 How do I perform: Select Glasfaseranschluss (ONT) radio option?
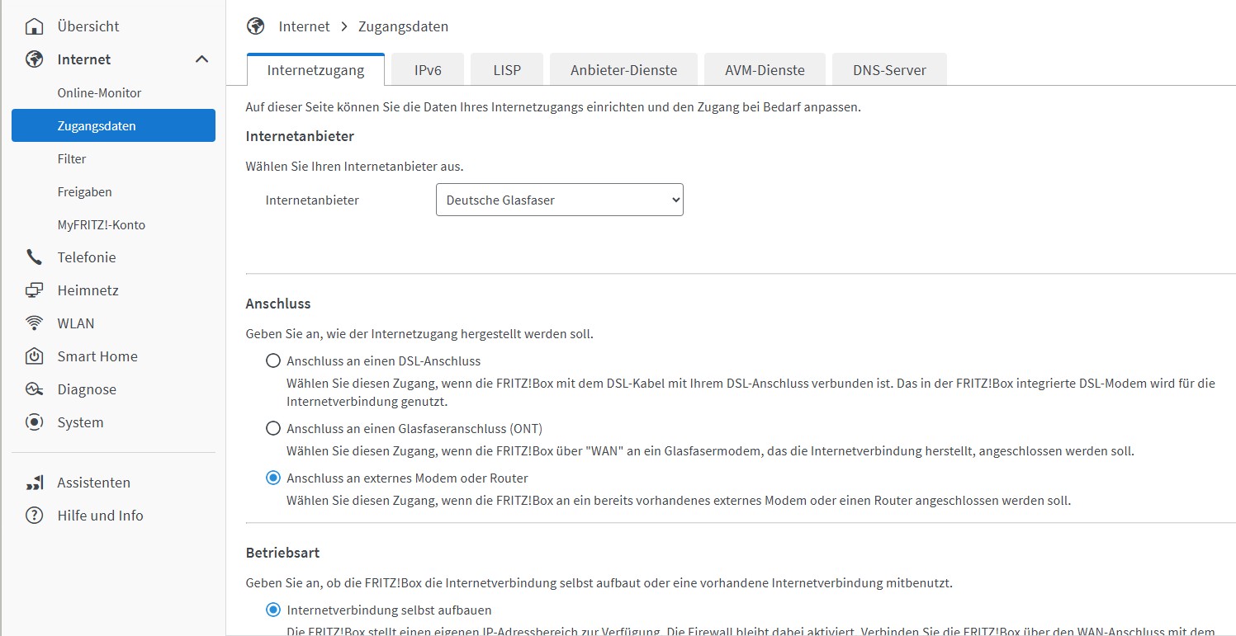tap(273, 428)
